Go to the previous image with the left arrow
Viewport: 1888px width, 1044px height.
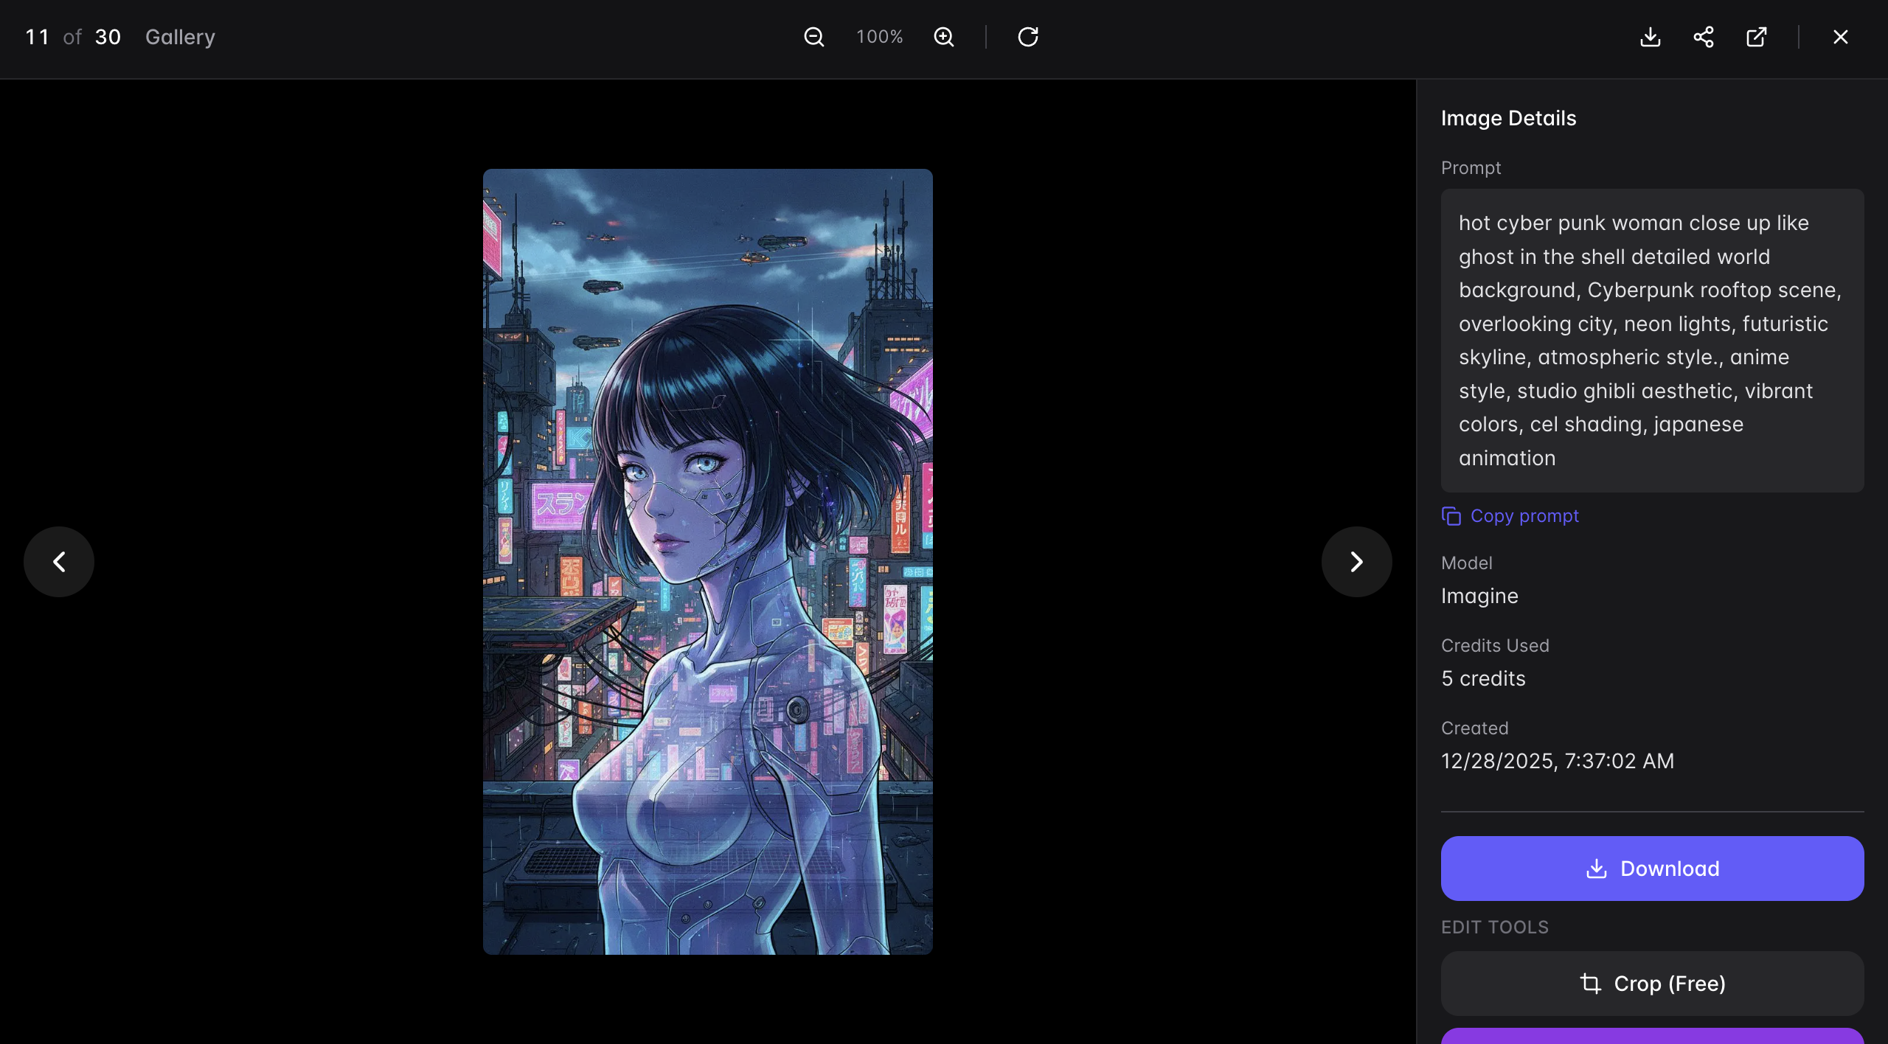coord(58,561)
